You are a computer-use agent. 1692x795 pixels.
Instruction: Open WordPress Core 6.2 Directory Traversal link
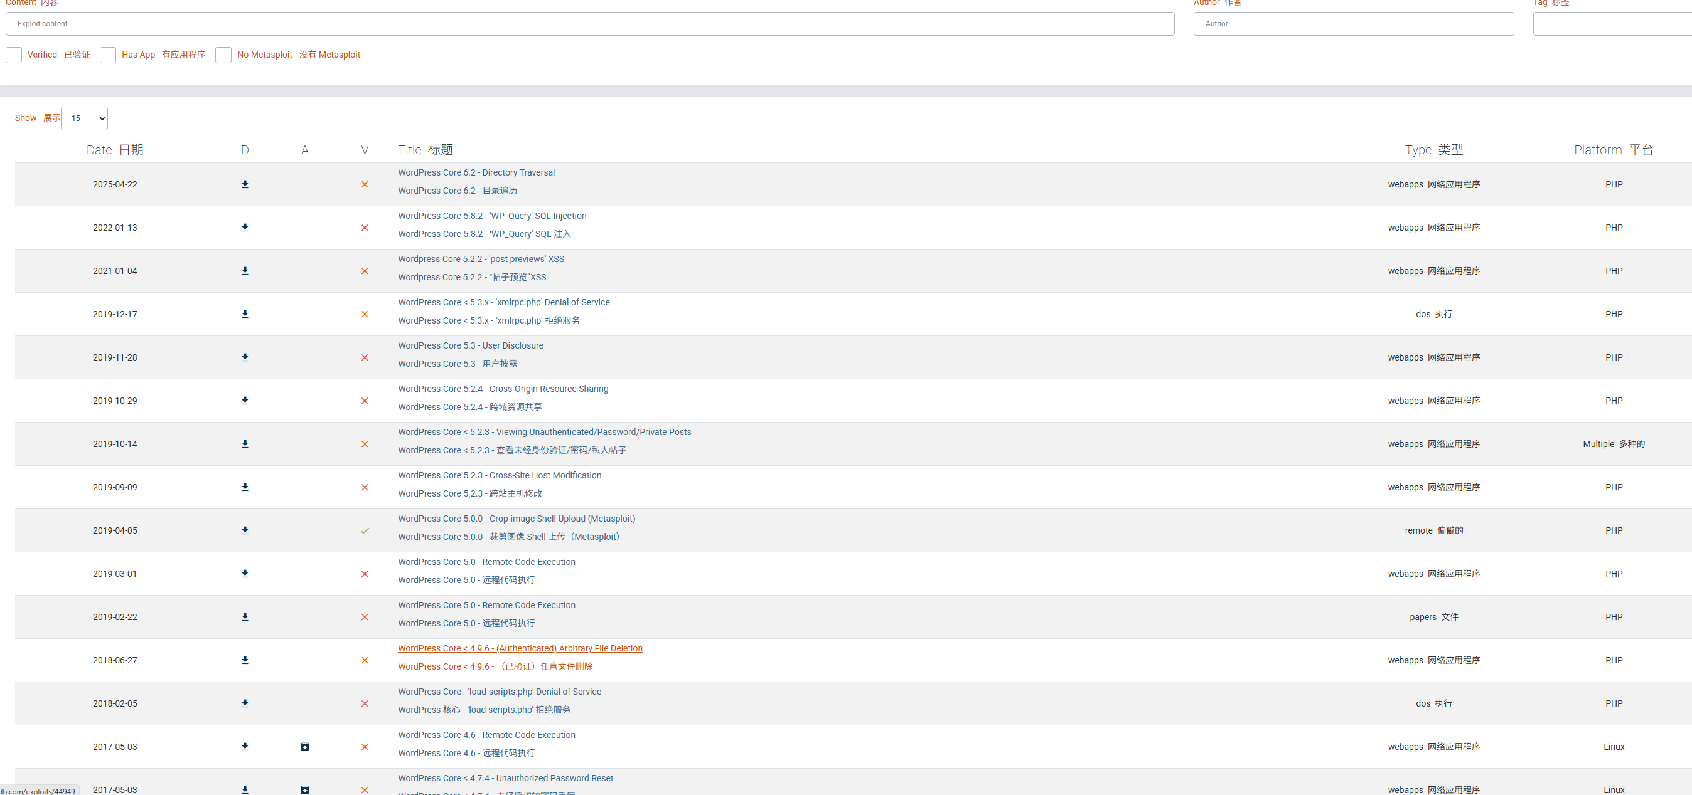tap(476, 172)
